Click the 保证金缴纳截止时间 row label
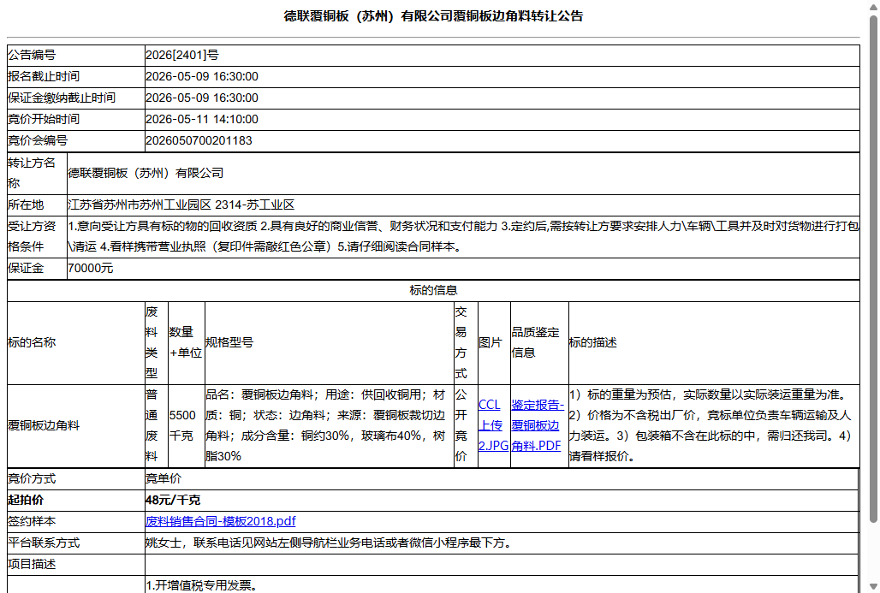 62,98
